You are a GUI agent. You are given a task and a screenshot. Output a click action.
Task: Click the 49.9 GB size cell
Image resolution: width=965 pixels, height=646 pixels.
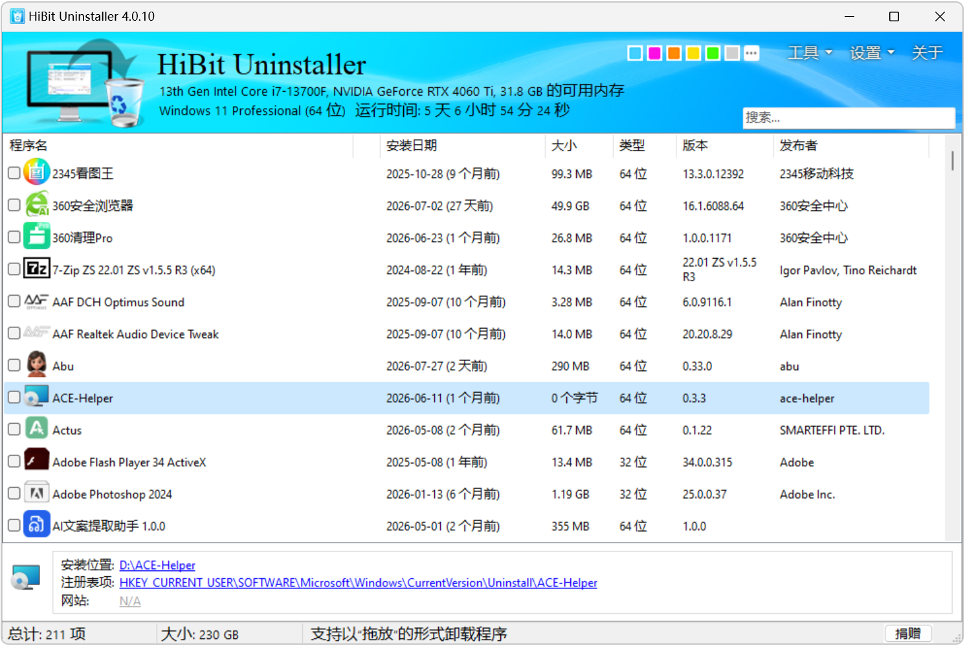[570, 206]
